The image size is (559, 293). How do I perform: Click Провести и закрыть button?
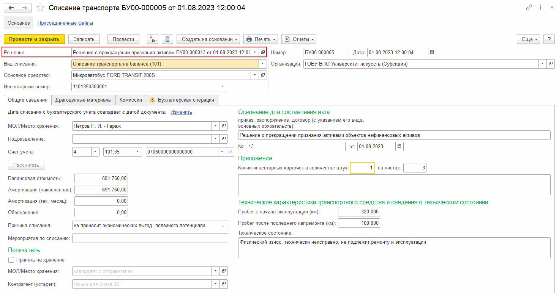pyautogui.click(x=35, y=39)
